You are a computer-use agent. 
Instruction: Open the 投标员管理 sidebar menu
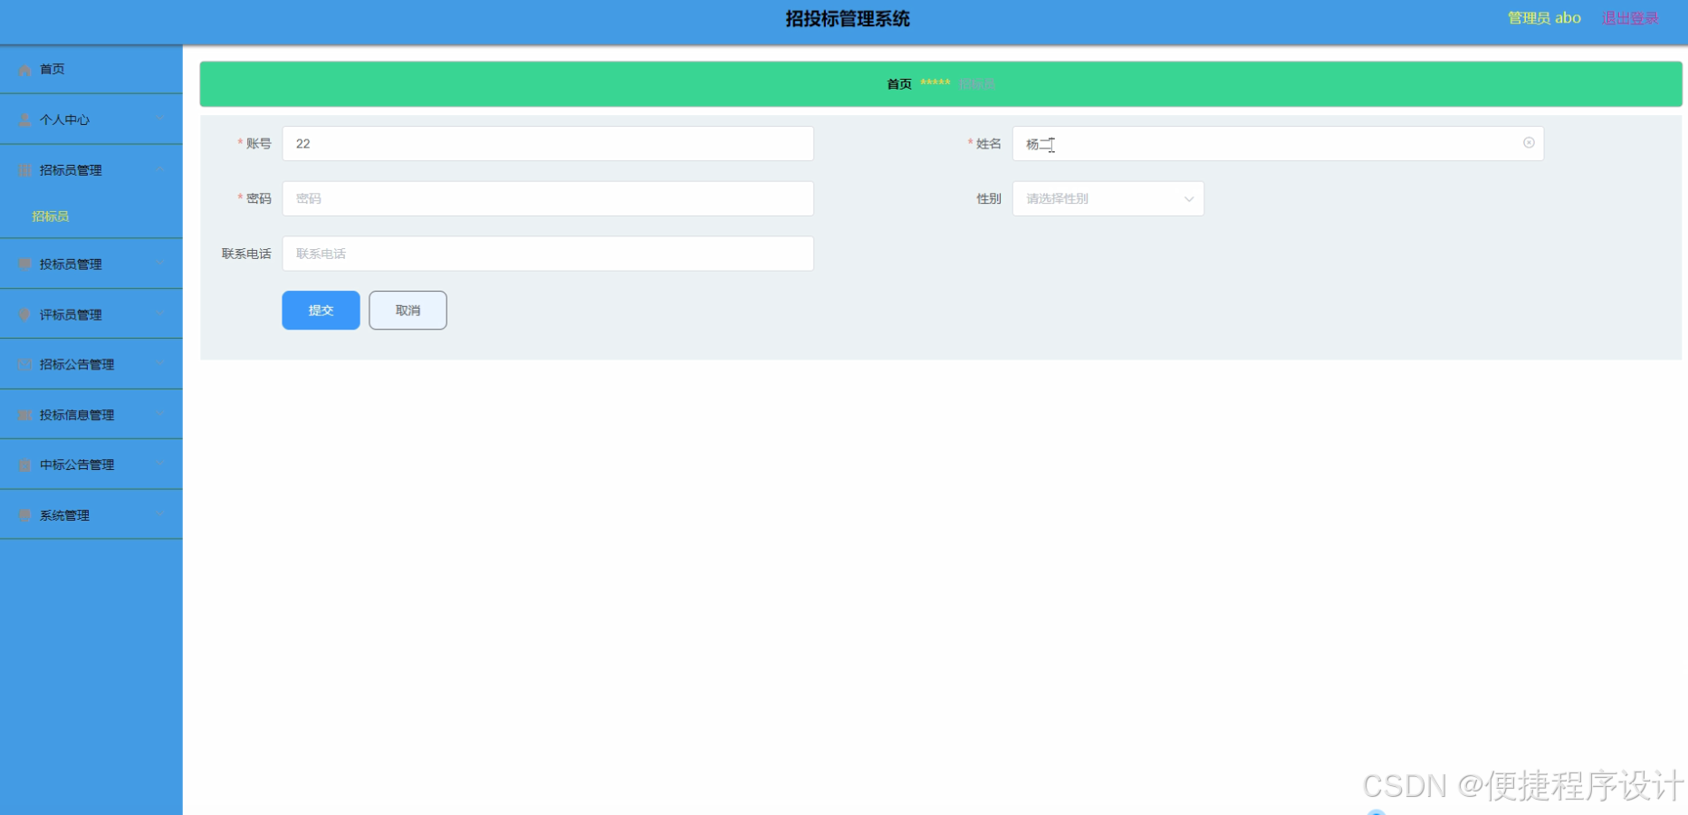(91, 264)
